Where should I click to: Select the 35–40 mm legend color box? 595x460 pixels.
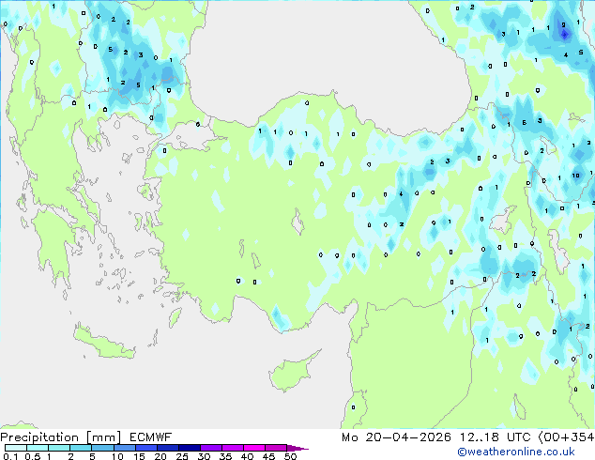pyautogui.click(x=233, y=448)
